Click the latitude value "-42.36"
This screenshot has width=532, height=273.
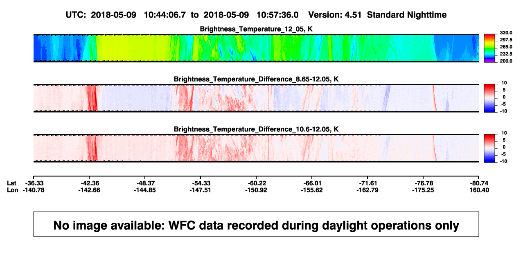(90, 183)
